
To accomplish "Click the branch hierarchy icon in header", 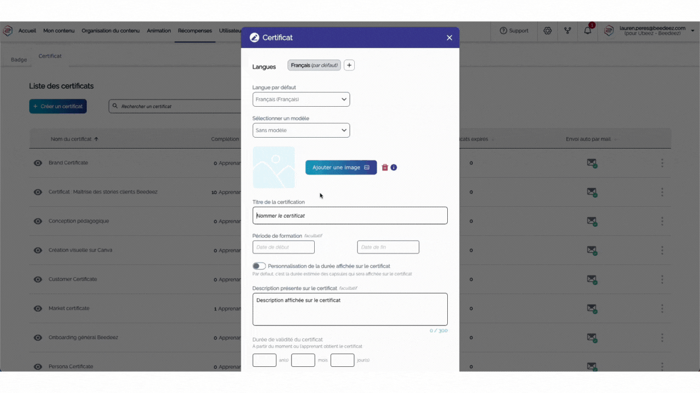I will click(568, 31).
